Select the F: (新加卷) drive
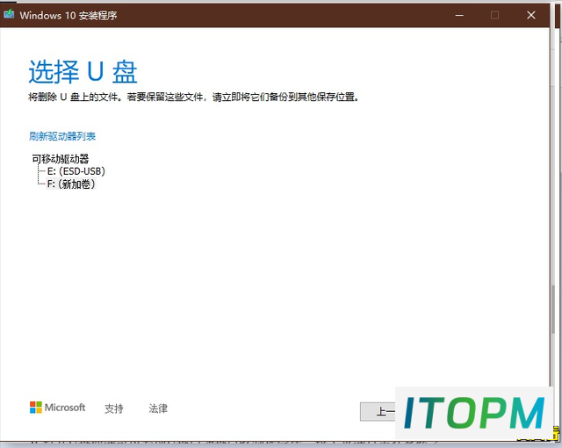The width and height of the screenshot is (562, 448). click(71, 184)
